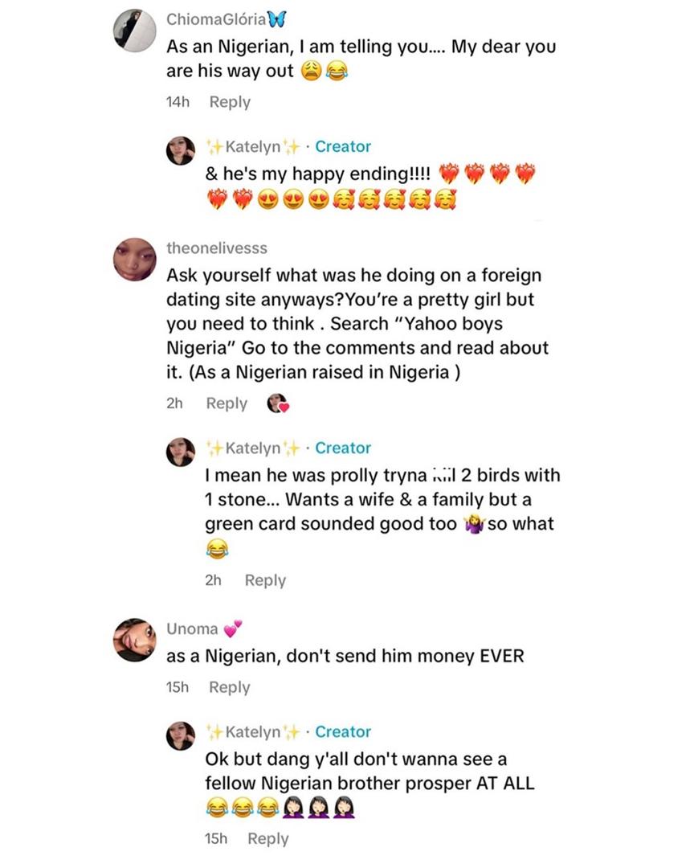Click Katelyn's avatar beside 'green card' reply
Viewport: 694px width, 868px height.
[181, 452]
